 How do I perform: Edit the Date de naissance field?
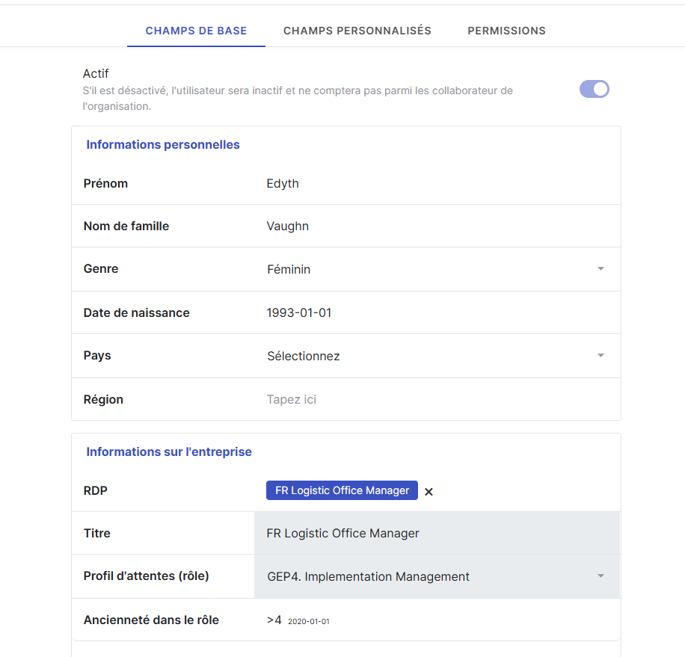pyautogui.click(x=434, y=313)
